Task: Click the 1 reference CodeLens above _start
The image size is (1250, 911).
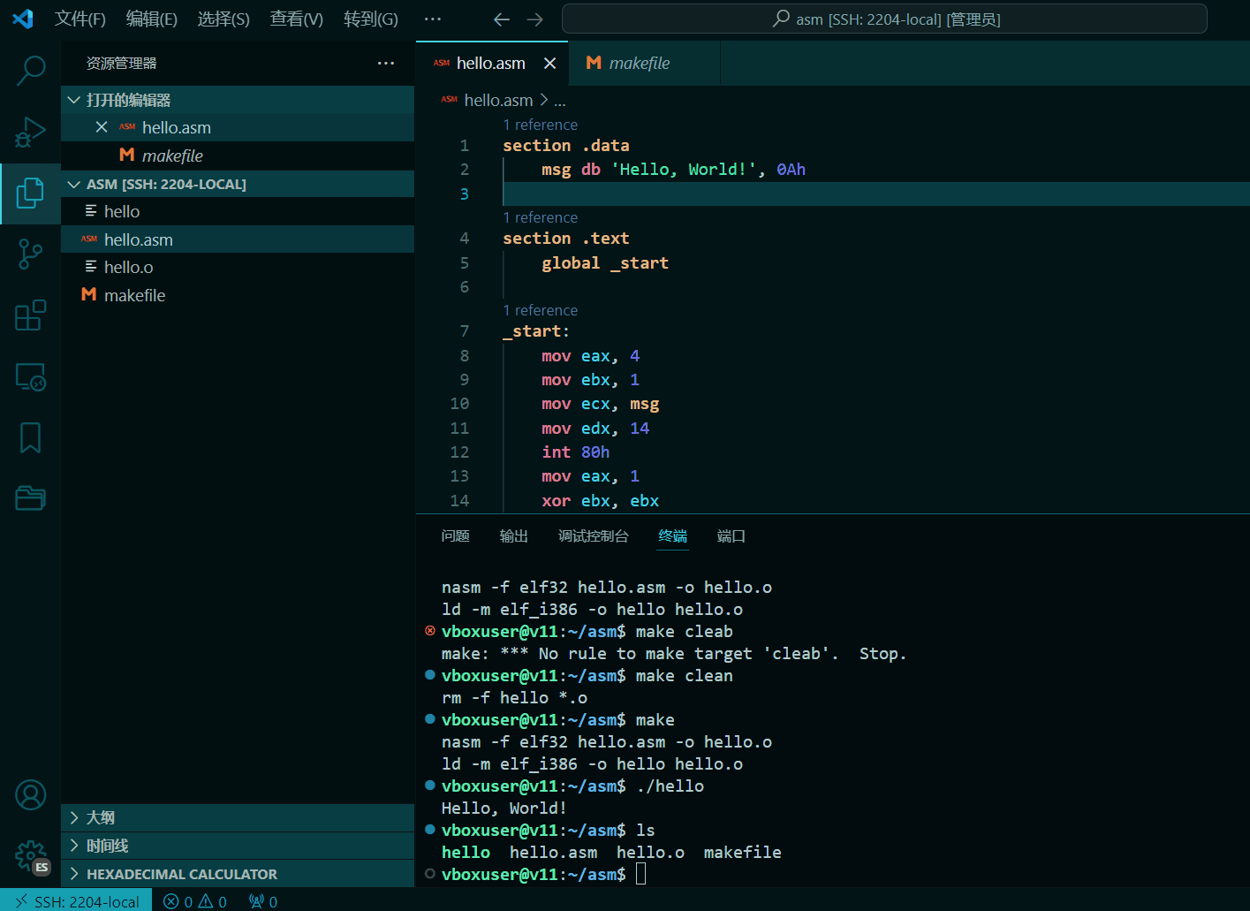Action: 540,310
